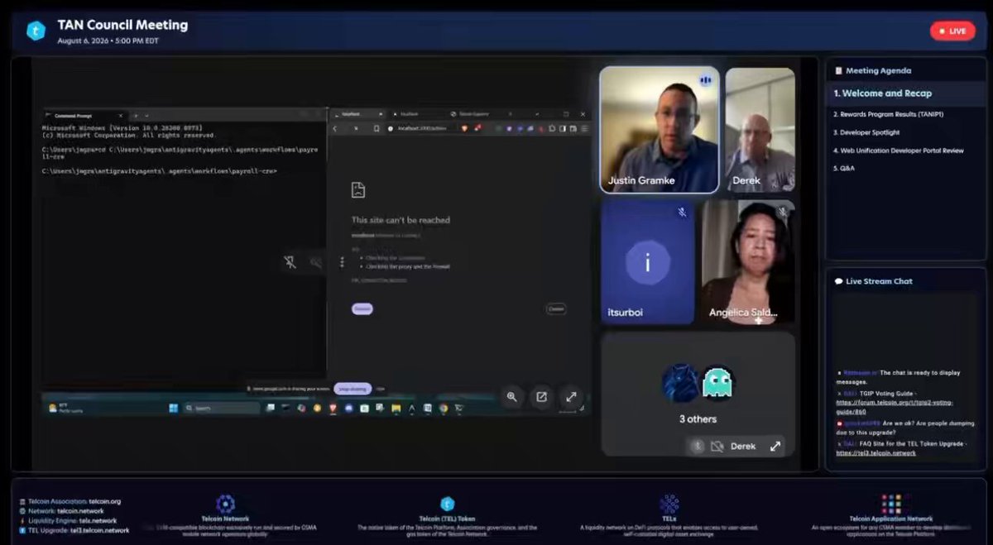The width and height of the screenshot is (993, 545).
Task: Open the 3 others participants tile
Action: (x=698, y=393)
